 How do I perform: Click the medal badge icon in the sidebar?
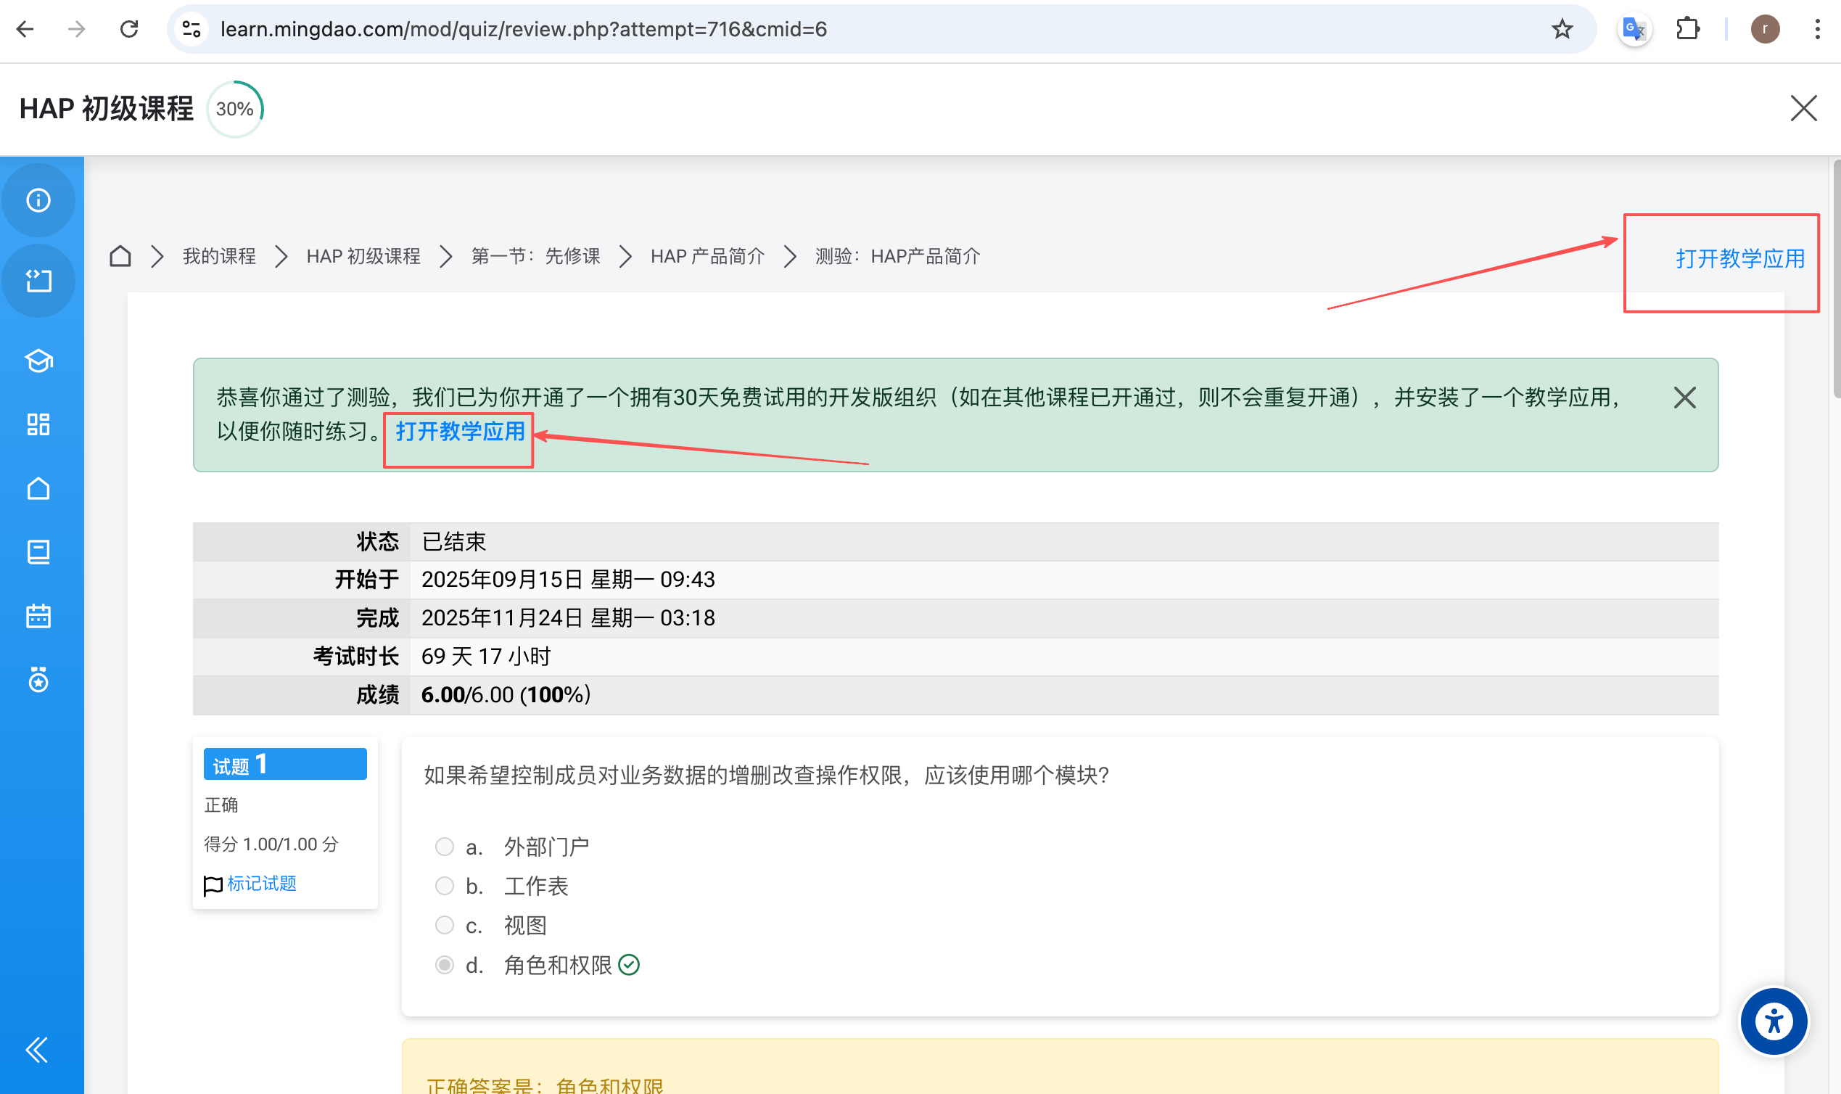(38, 680)
